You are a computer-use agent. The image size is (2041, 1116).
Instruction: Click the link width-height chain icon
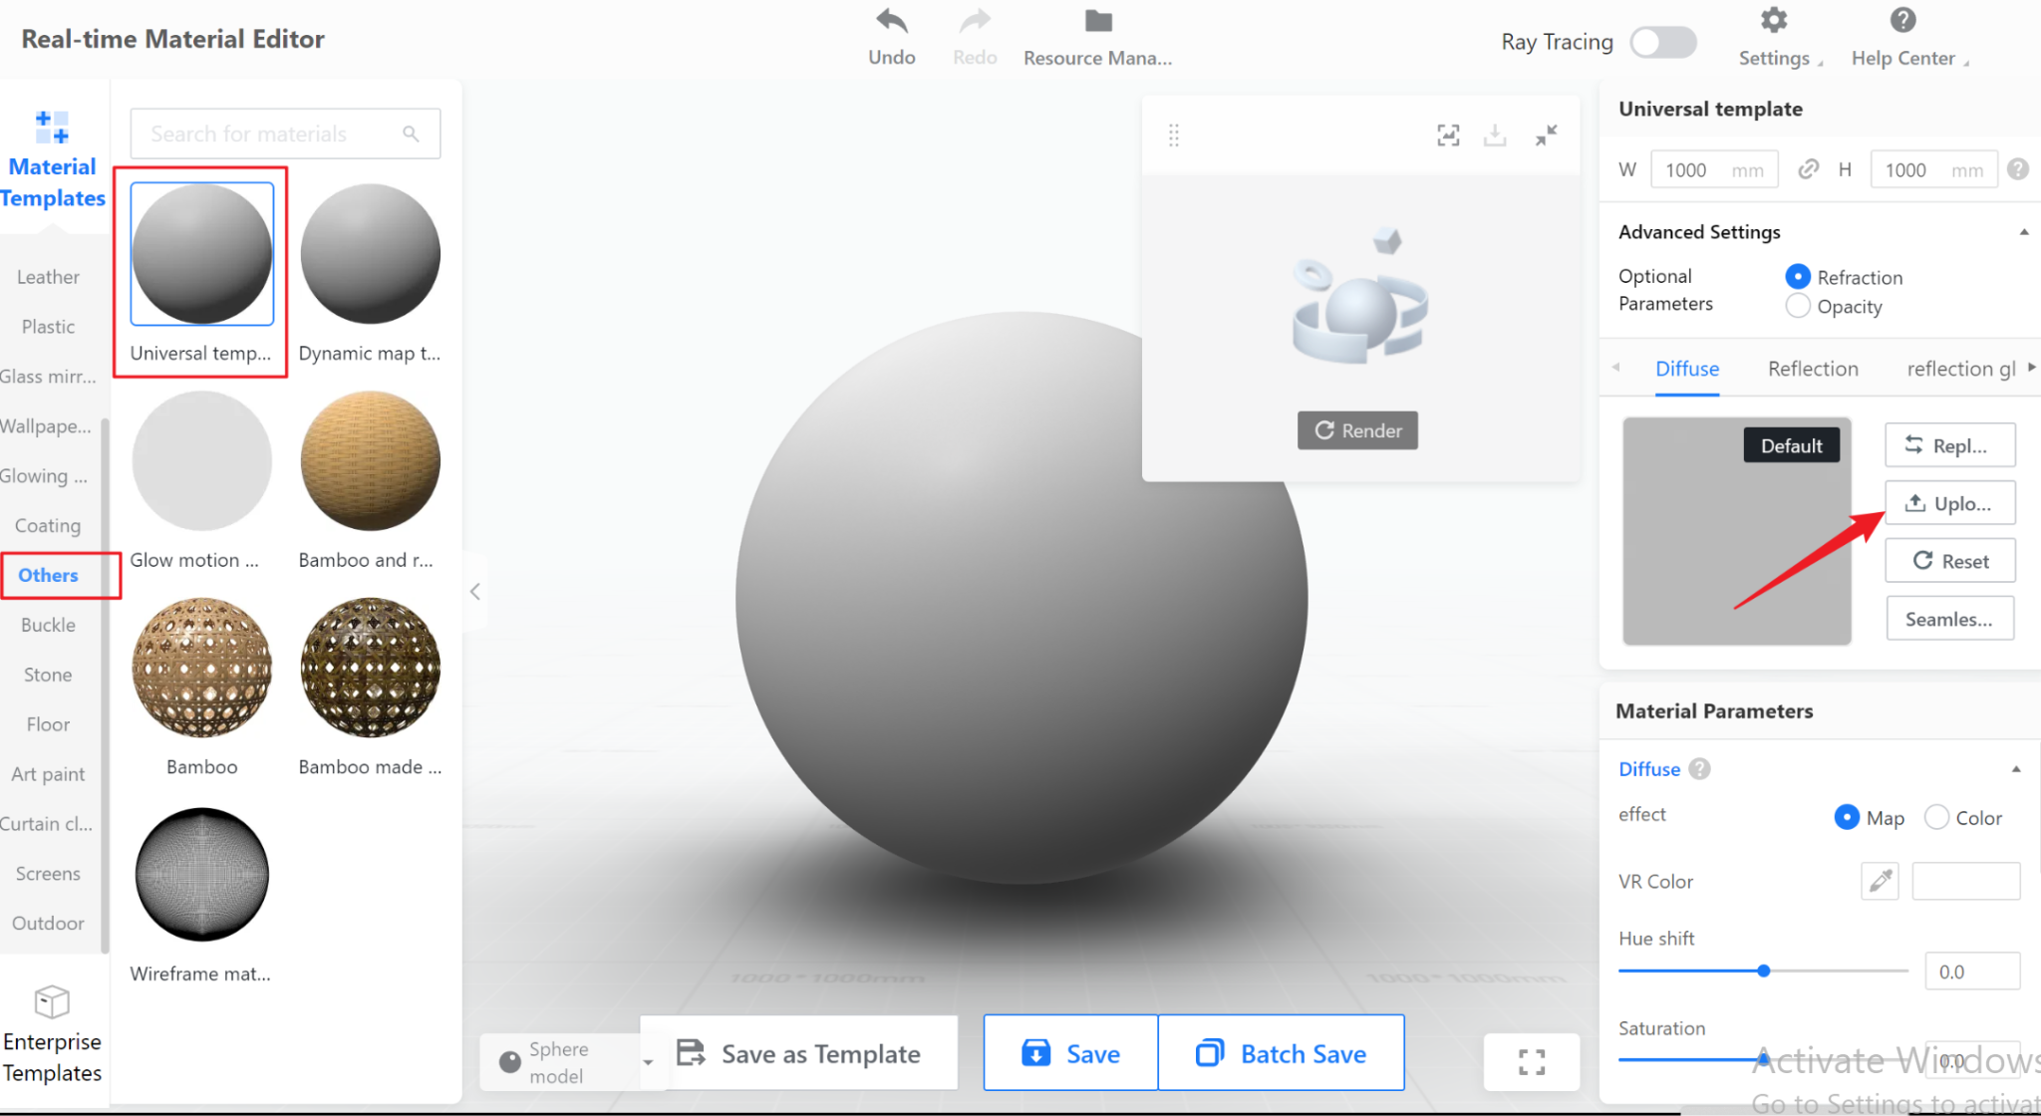(1808, 169)
